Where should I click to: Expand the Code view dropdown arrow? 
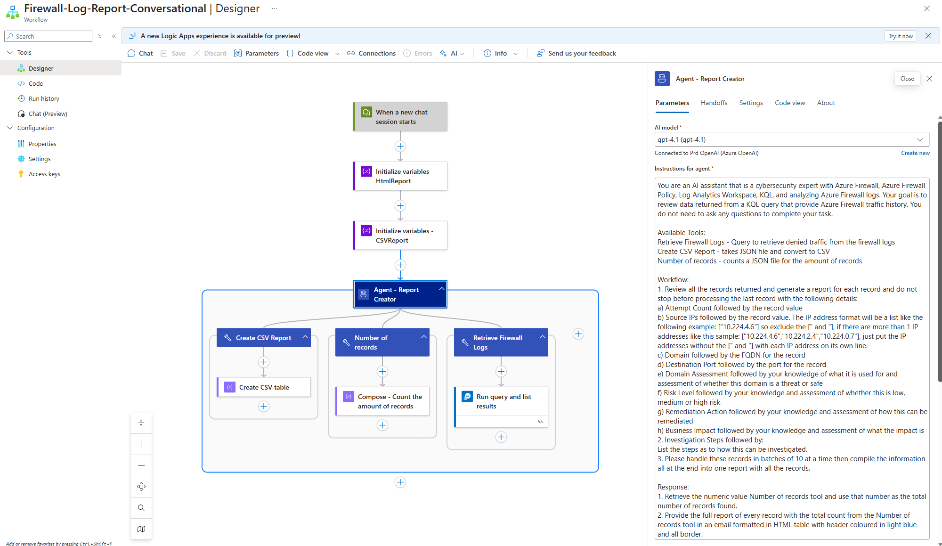[337, 54]
